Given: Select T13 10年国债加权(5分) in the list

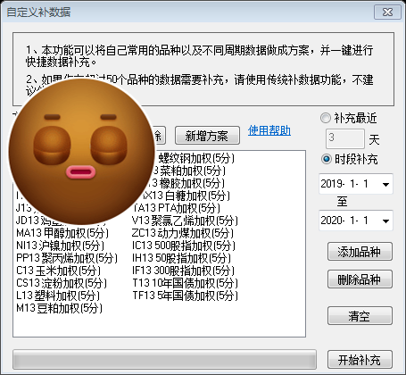Looking at the screenshot, I should point(185,283).
